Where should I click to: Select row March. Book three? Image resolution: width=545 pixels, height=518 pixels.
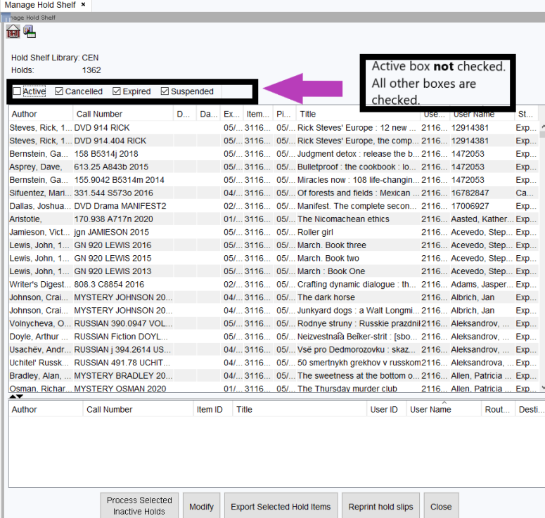[274, 245]
